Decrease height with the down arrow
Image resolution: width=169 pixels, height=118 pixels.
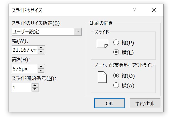point(41,70)
